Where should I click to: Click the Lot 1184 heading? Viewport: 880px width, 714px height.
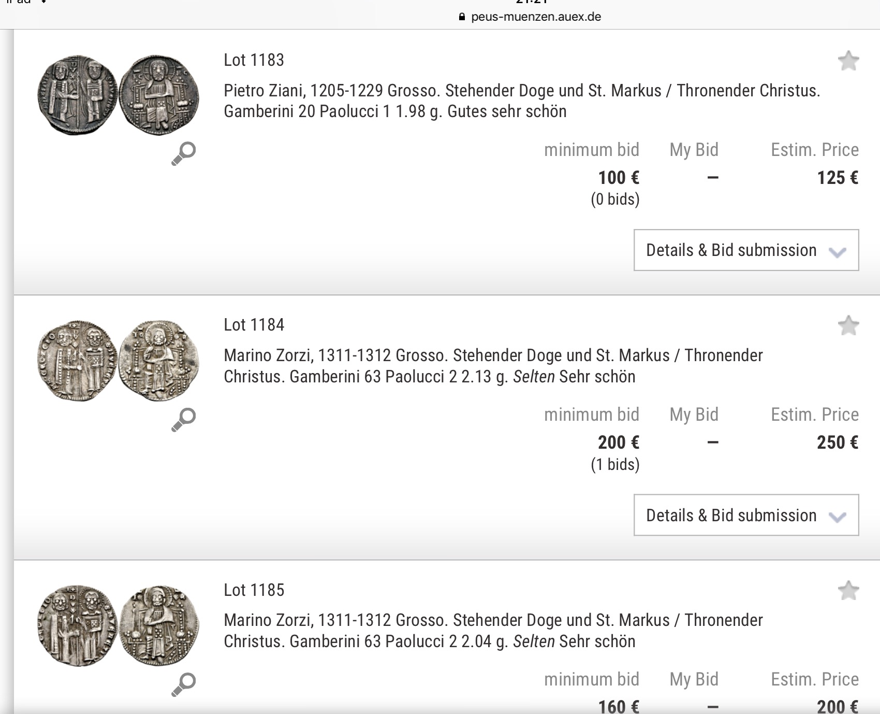(x=254, y=325)
